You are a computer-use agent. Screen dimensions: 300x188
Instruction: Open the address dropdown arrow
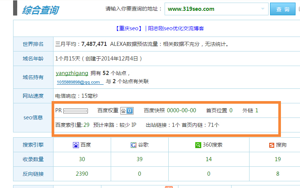tap(263, 9)
